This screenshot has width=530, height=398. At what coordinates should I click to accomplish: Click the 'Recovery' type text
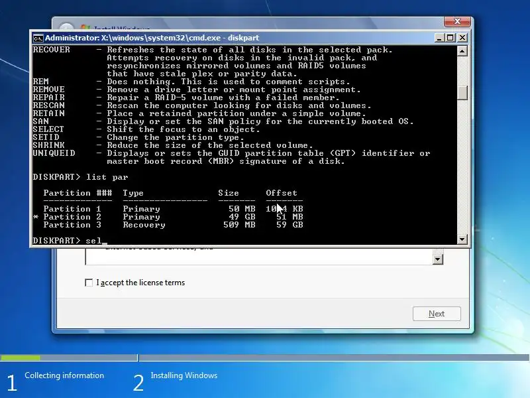[x=144, y=225]
